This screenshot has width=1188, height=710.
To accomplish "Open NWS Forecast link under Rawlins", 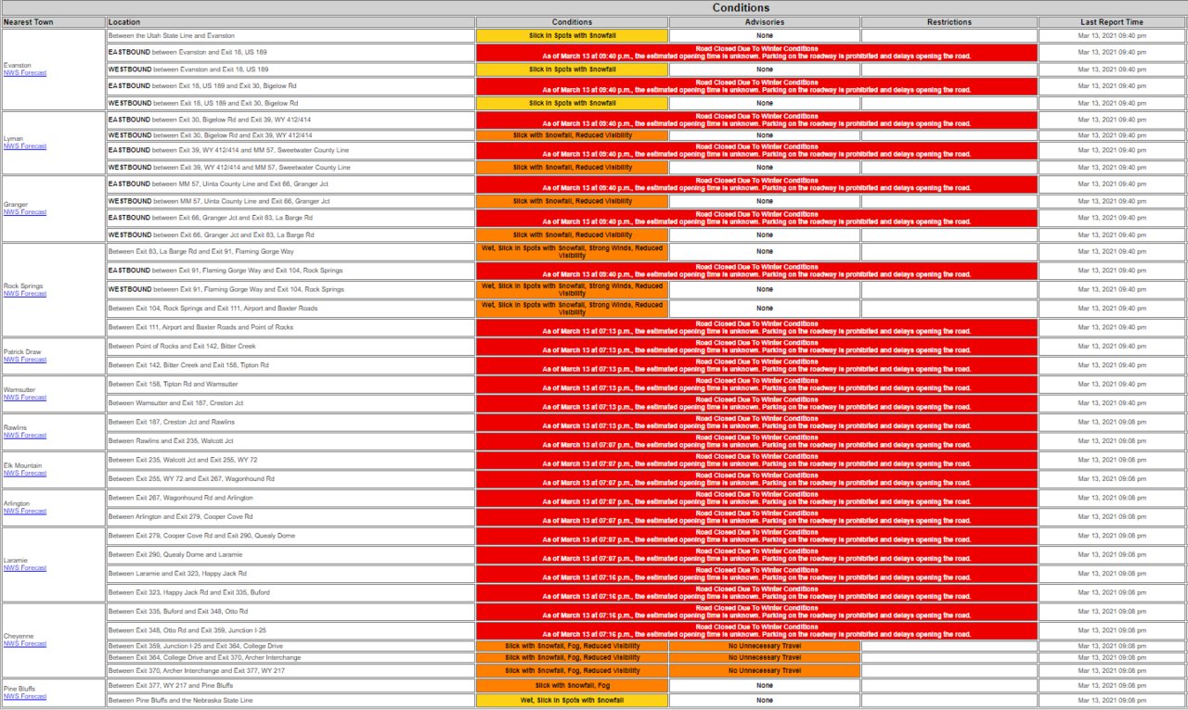I will pos(25,436).
